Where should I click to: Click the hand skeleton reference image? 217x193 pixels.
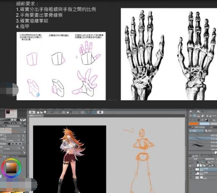pyautogui.click(x=169, y=54)
